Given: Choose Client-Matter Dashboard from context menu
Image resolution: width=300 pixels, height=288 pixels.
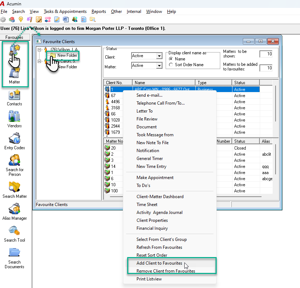Looking at the screenshot, I should point(160,197).
